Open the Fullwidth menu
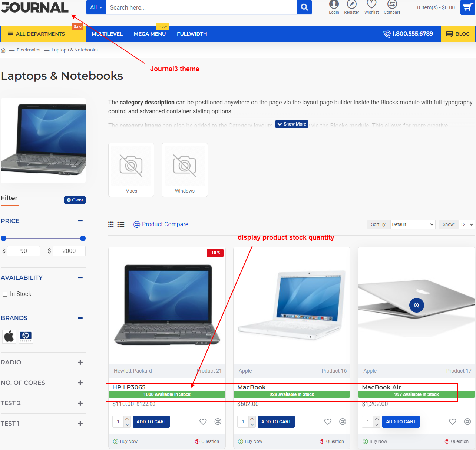This screenshot has width=476, height=450. pos(192,34)
